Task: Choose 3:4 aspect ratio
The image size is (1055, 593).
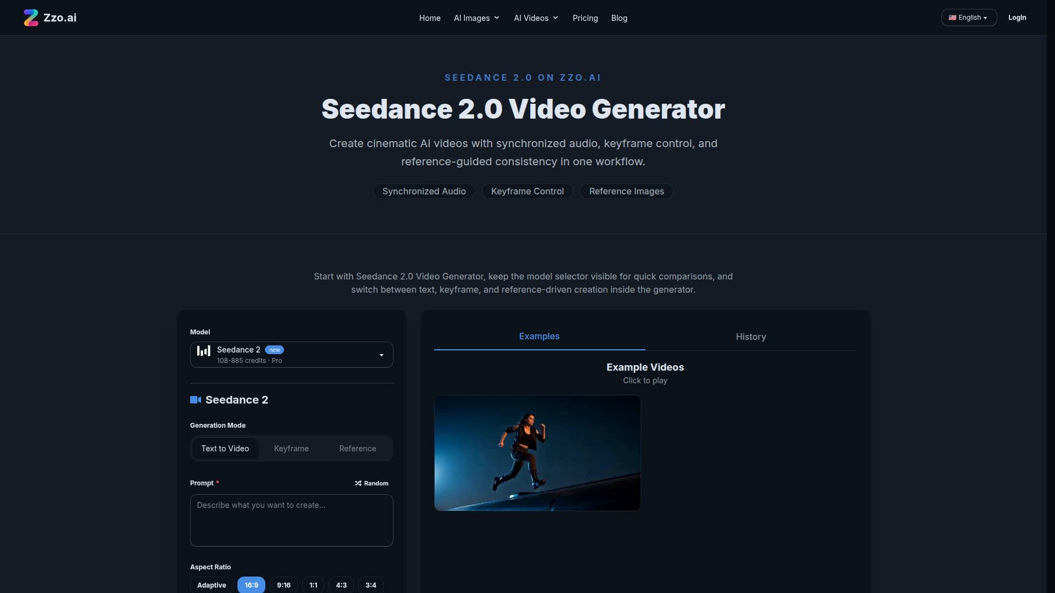Action: (371, 585)
